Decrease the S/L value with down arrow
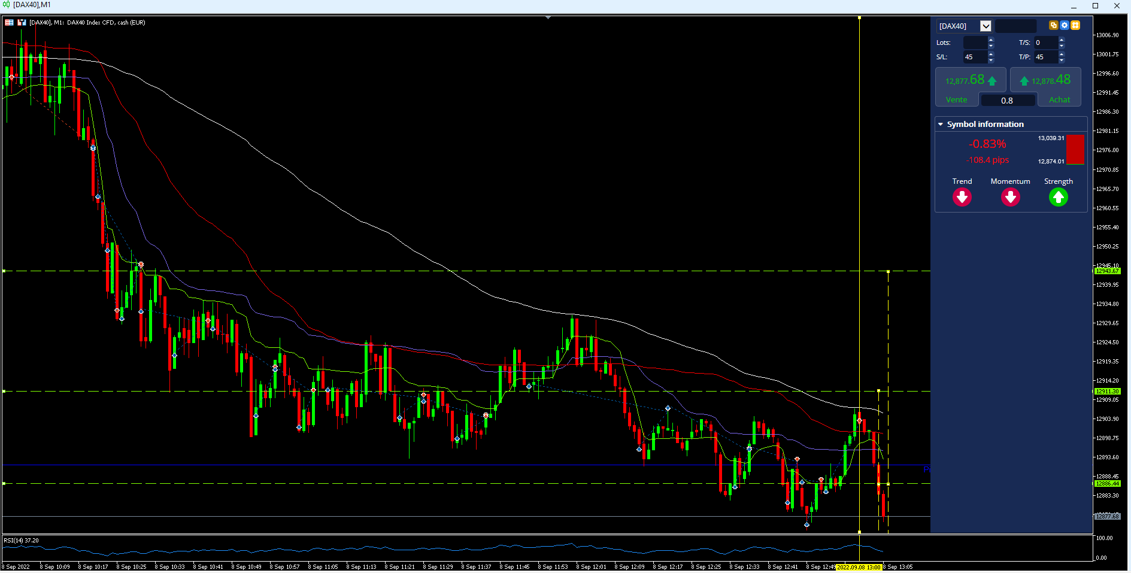The height and width of the screenshot is (573, 1131). click(991, 60)
